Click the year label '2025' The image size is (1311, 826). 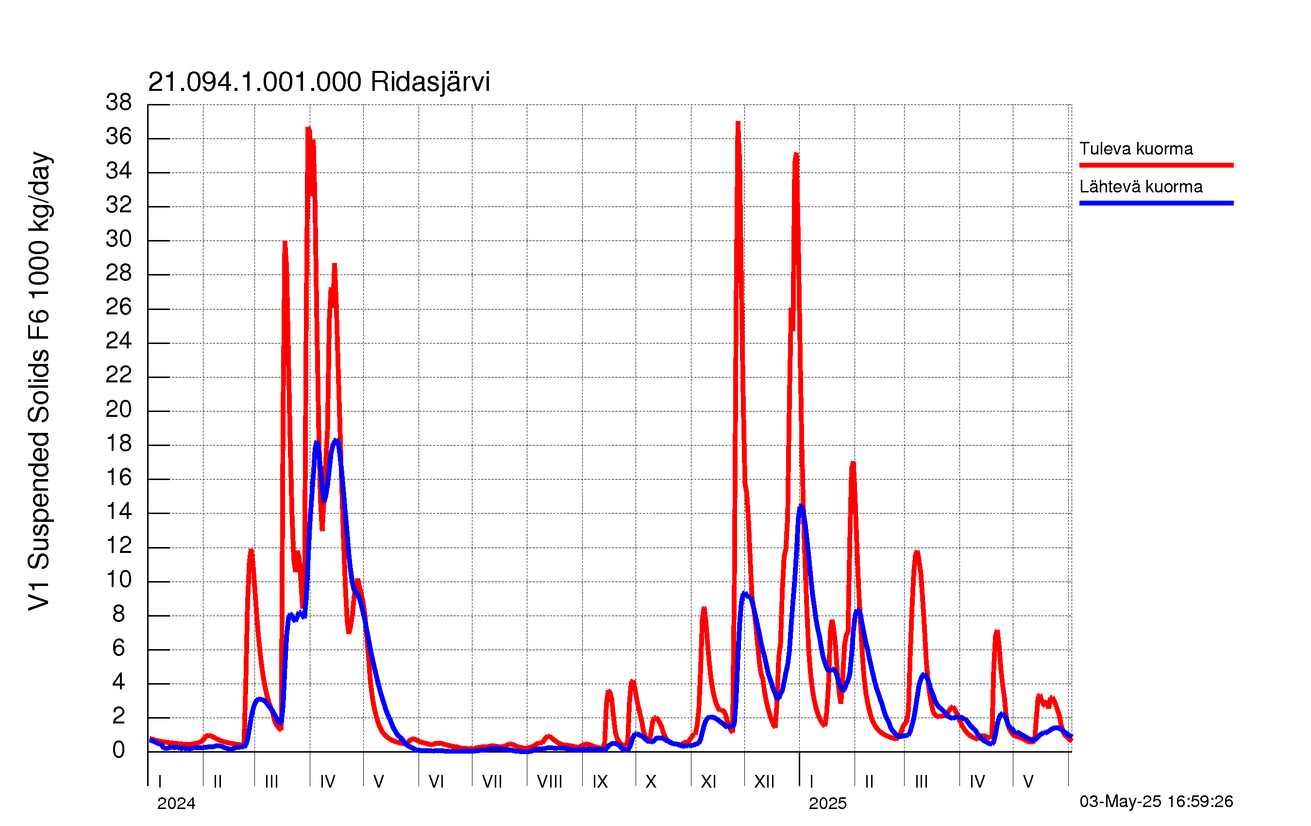(827, 804)
